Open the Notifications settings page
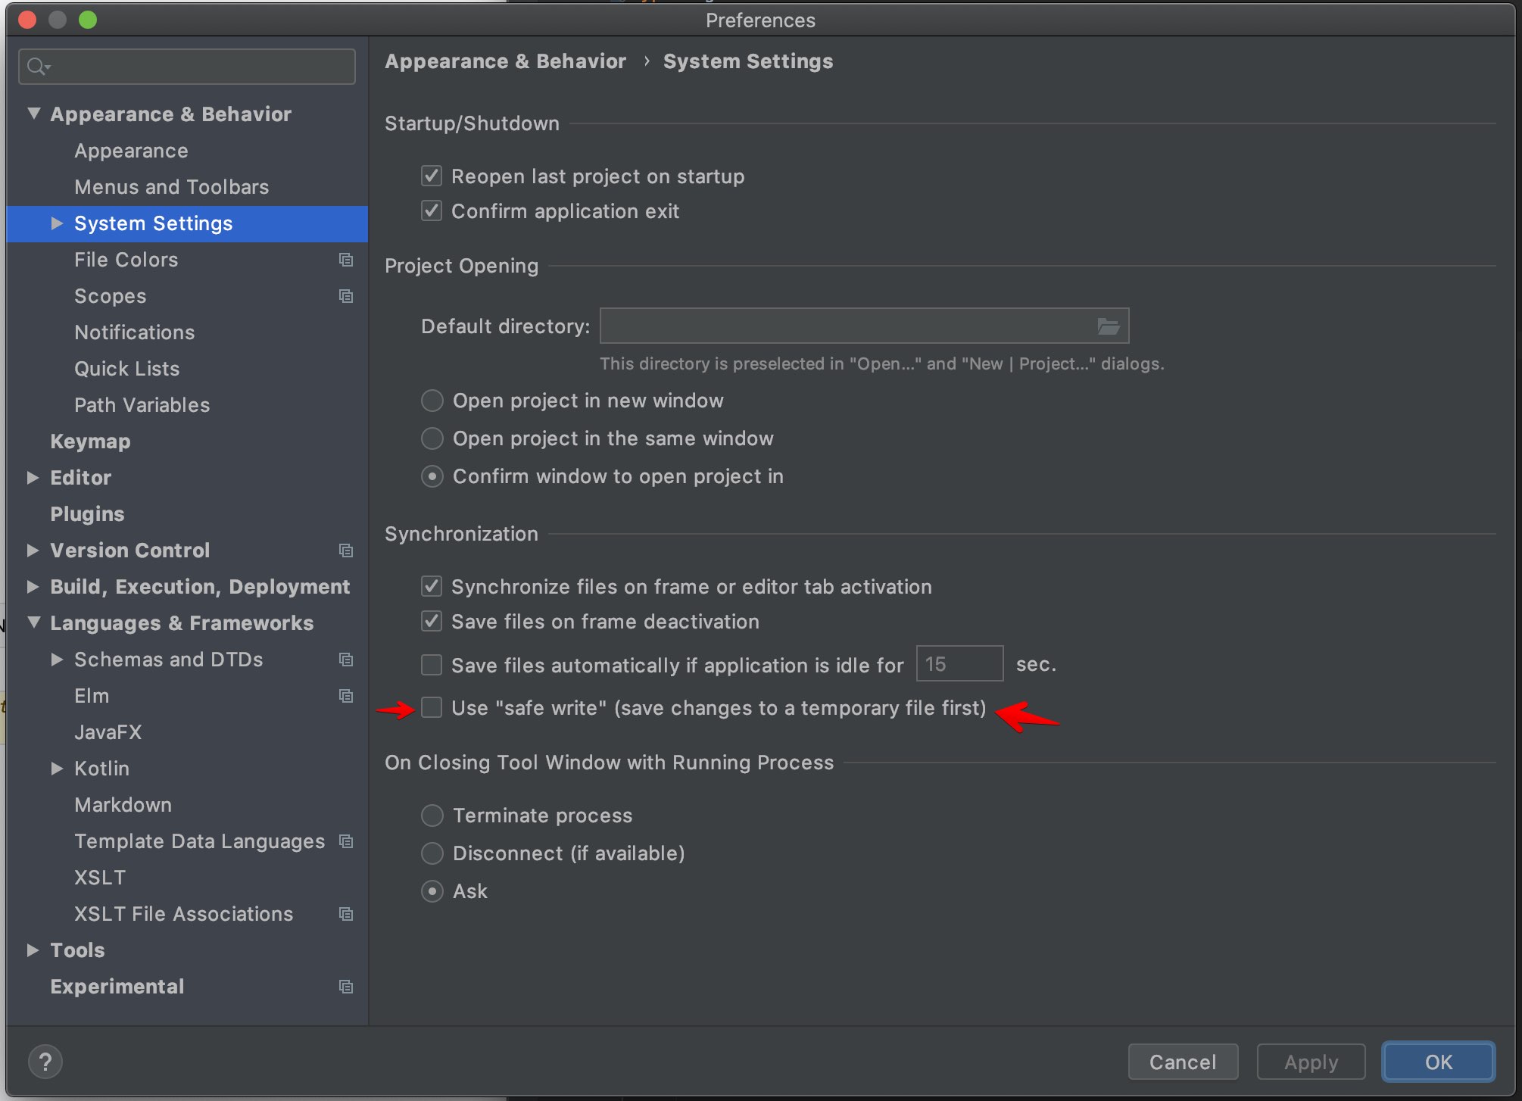This screenshot has width=1522, height=1101. coord(135,332)
